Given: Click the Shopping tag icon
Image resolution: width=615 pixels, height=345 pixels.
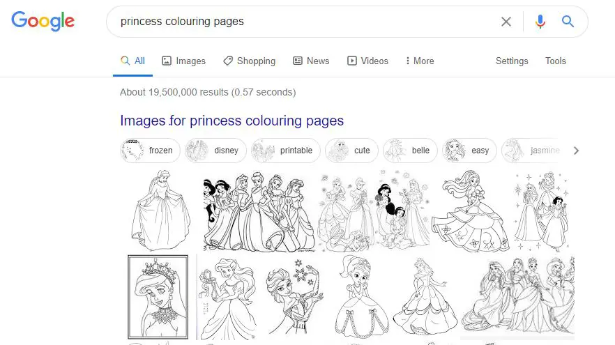Looking at the screenshot, I should coord(228,61).
